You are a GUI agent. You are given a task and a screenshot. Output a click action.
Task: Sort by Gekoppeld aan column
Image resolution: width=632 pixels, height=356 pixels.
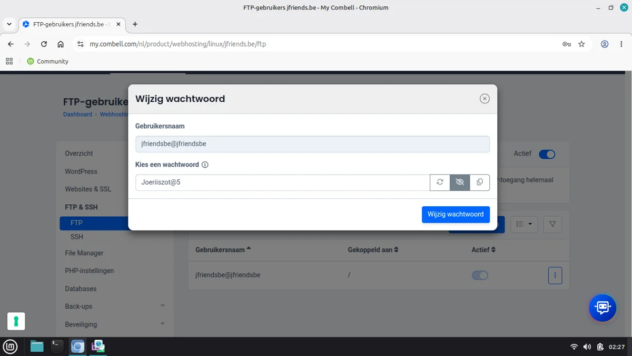click(373, 250)
